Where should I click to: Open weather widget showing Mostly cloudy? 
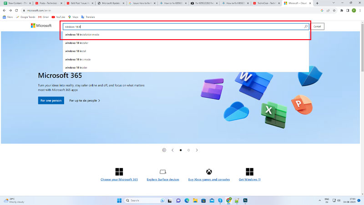click(14, 200)
